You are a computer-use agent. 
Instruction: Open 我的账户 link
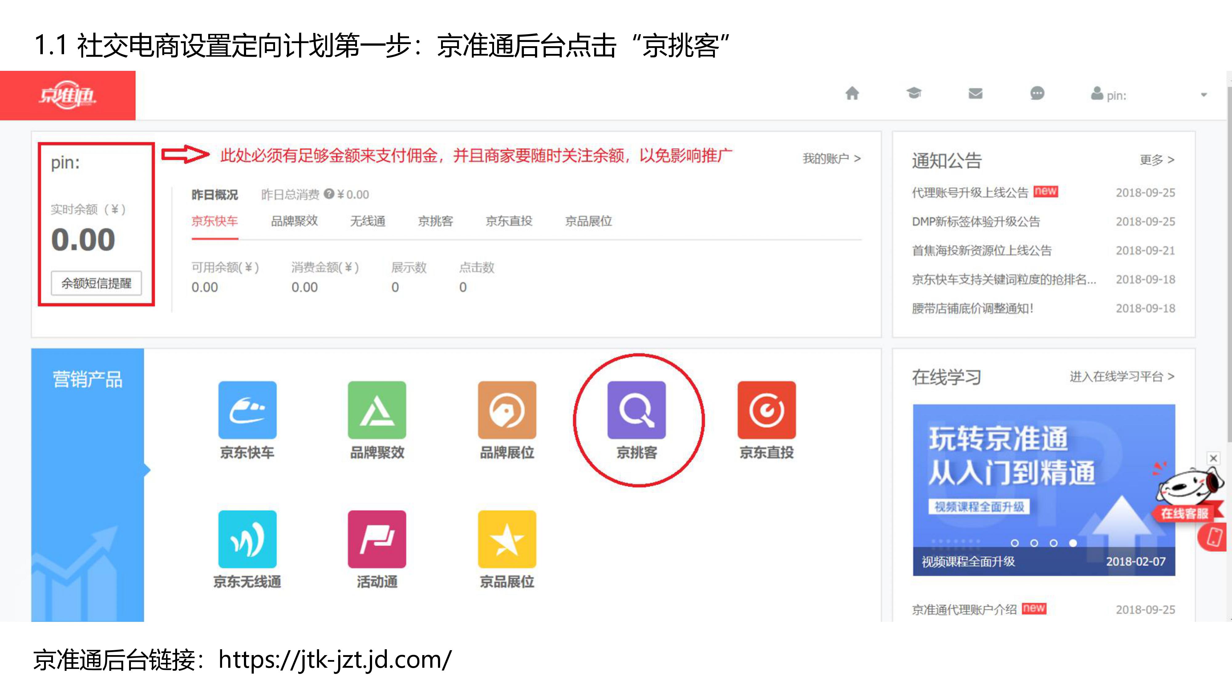[831, 158]
